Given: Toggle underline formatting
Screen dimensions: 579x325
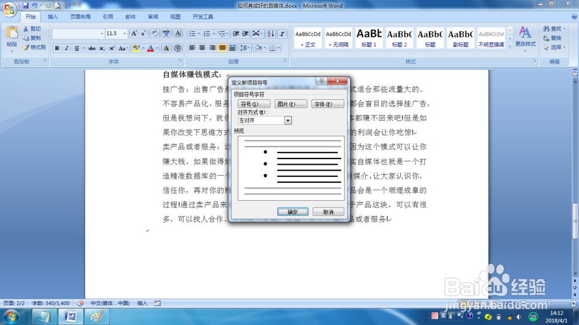Looking at the screenshot, I should coord(76,49).
